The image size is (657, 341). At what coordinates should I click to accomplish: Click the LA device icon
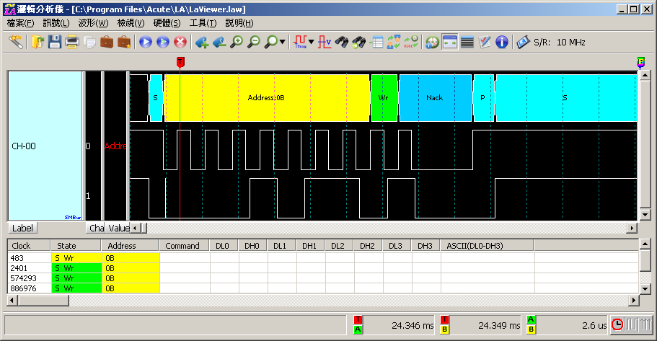(523, 42)
